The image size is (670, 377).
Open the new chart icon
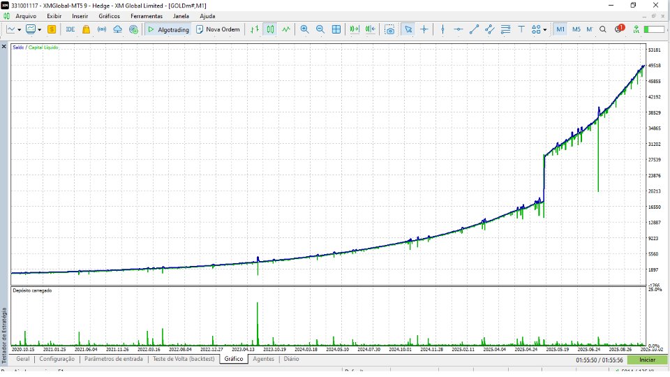coord(10,29)
